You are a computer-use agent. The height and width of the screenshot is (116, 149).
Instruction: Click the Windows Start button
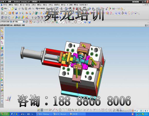pyautogui.click(x=5, y=114)
